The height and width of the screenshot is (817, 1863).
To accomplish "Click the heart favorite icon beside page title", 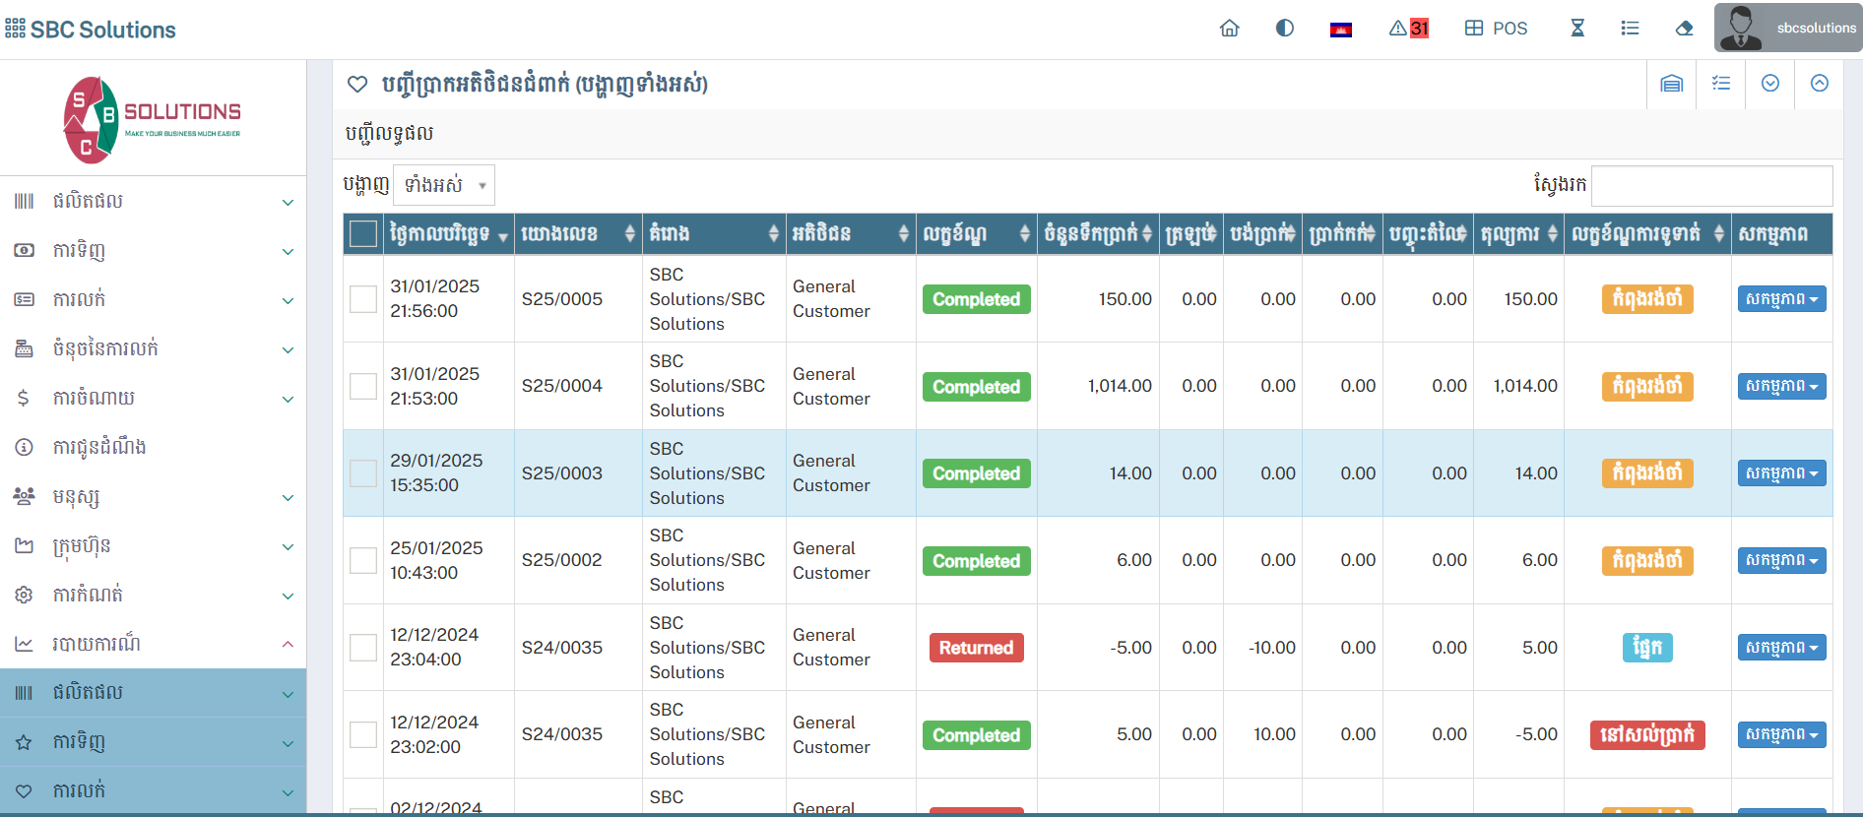I will [357, 85].
